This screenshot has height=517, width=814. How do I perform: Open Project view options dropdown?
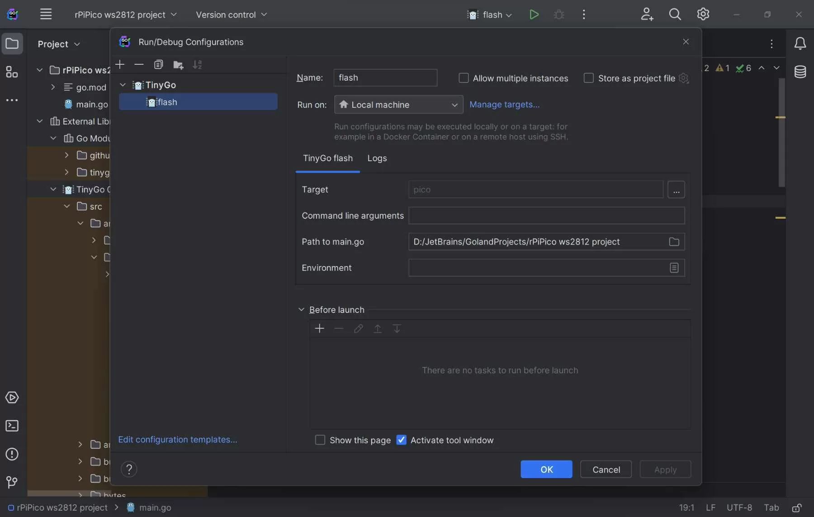(x=59, y=44)
